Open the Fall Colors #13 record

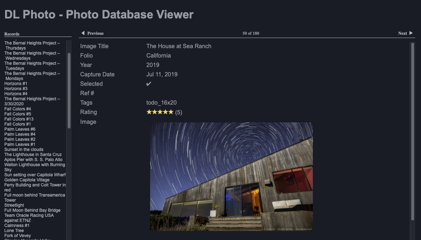tap(19, 119)
